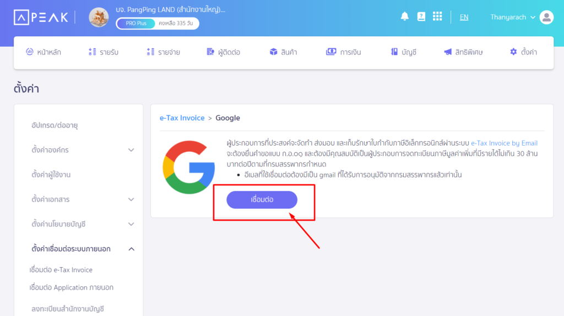Click the user profile avatar icon
This screenshot has width=564, height=316.
(x=546, y=17)
